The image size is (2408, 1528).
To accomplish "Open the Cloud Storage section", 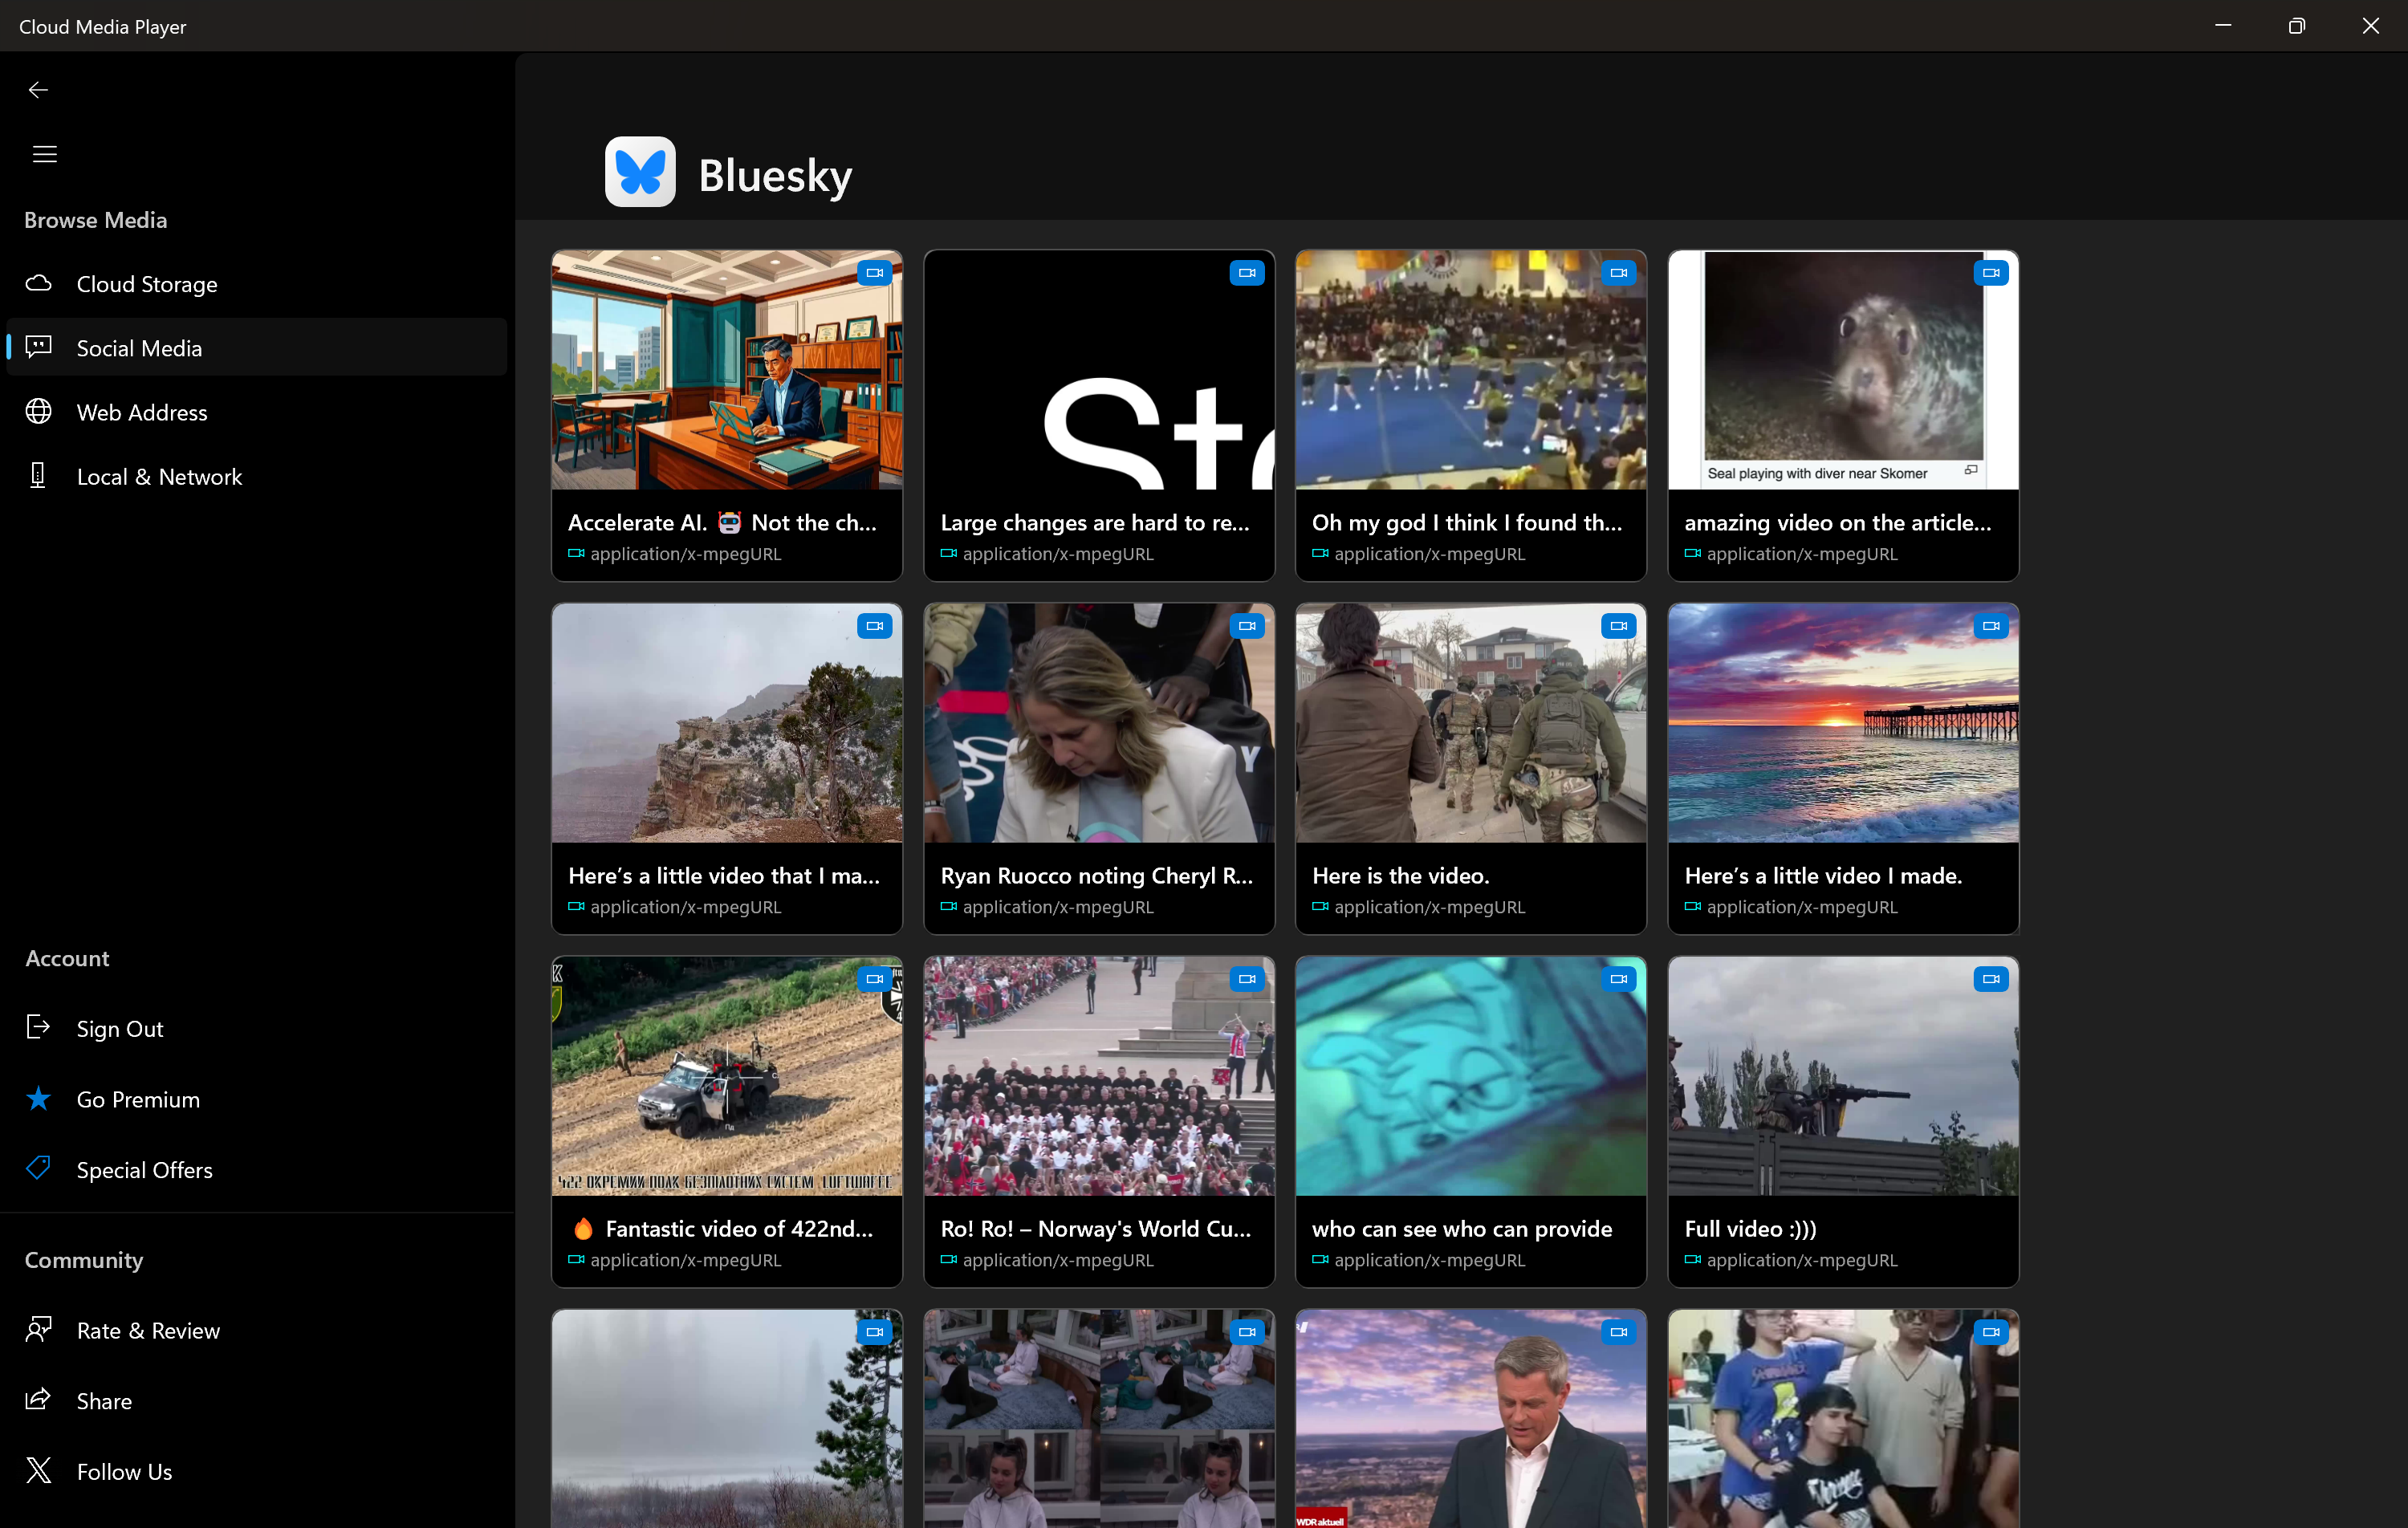I will 257,284.
